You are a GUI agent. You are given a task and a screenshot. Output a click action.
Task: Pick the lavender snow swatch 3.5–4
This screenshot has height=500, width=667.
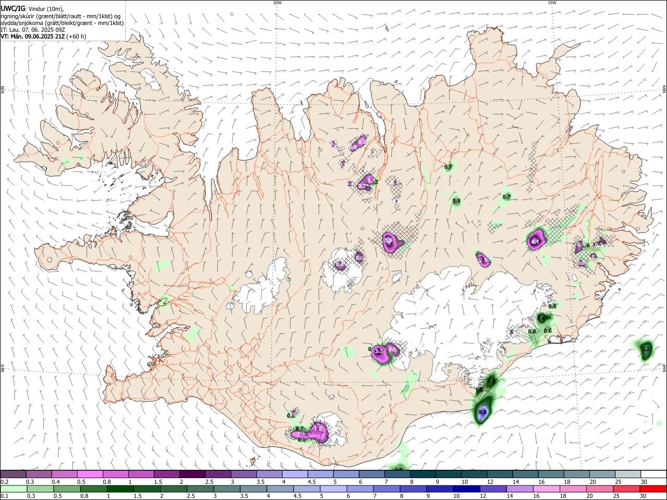click(269, 474)
